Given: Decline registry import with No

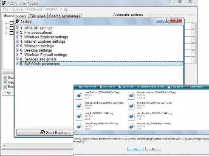Looking at the screenshot, I should point(153,149).
